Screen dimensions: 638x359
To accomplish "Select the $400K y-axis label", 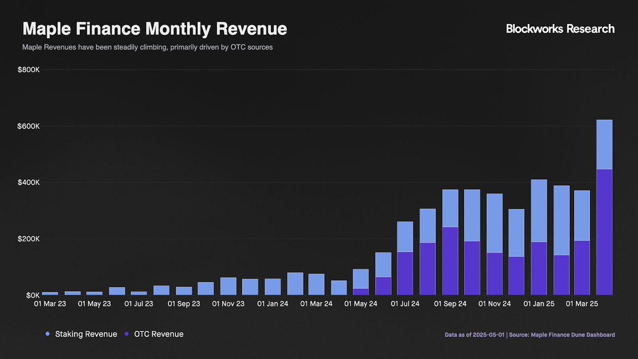I will pyautogui.click(x=28, y=182).
